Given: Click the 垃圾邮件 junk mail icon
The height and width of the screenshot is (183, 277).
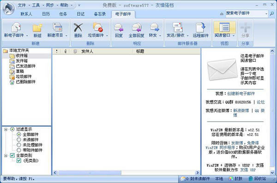Looking at the screenshot, I should click(x=98, y=27).
